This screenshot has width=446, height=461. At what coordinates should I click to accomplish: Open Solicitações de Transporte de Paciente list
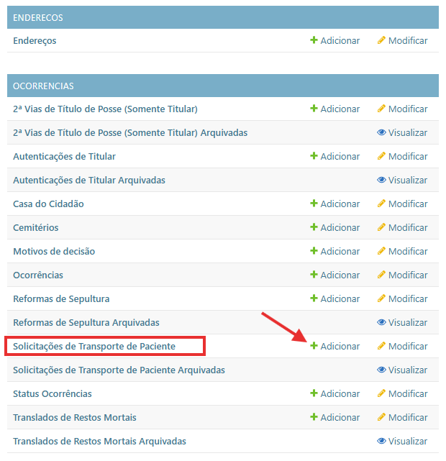tap(94, 347)
